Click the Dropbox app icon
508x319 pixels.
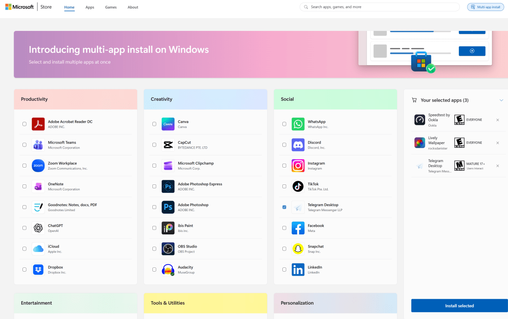(38, 269)
